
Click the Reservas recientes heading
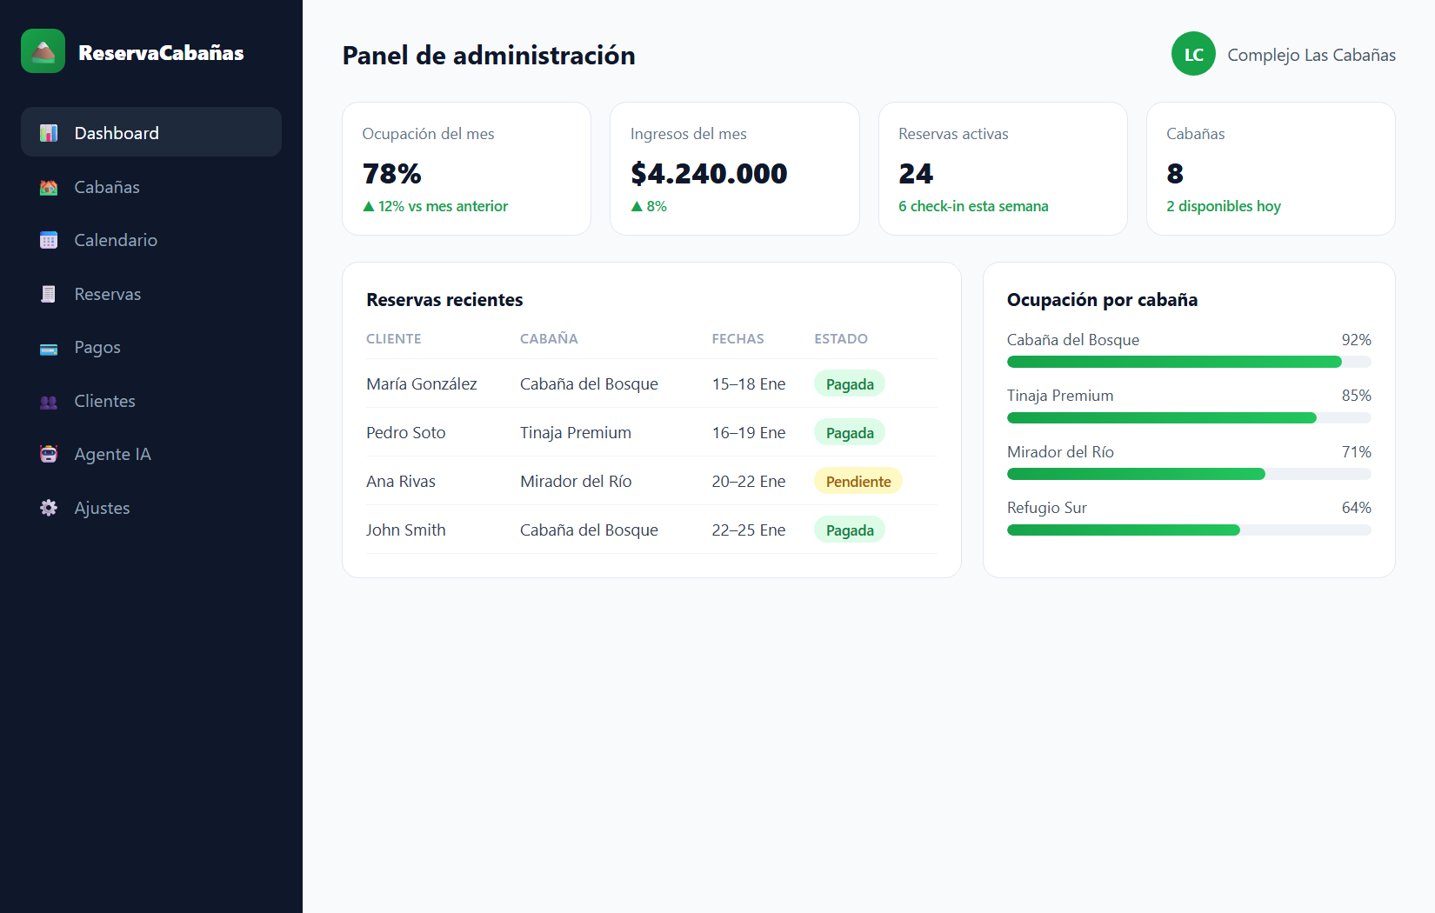(444, 300)
